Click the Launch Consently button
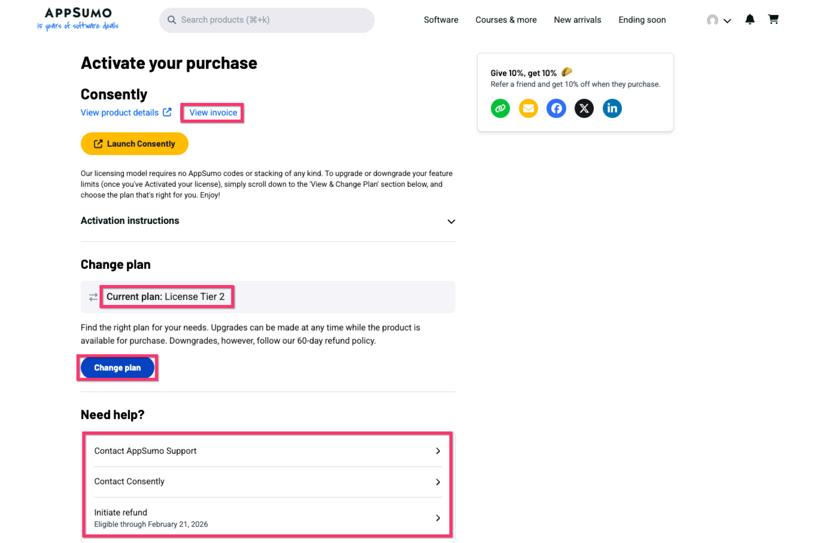The width and height of the screenshot is (838, 543). 134,144
